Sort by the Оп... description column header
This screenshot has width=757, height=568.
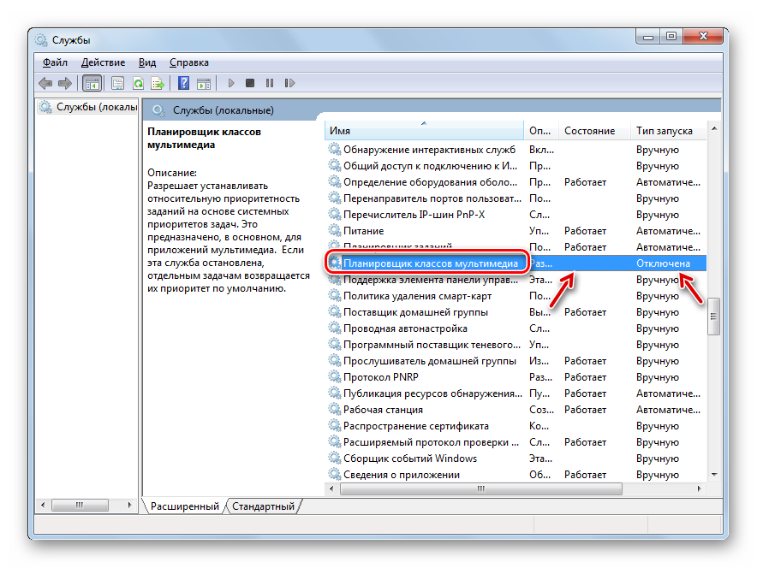(540, 131)
